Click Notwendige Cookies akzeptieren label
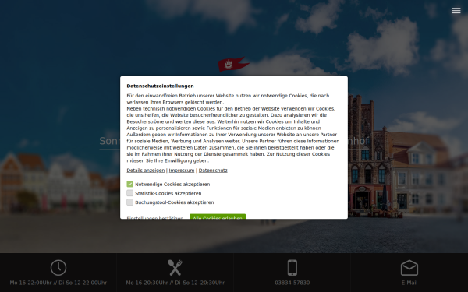Screen dimensions: 468x292 172,185
